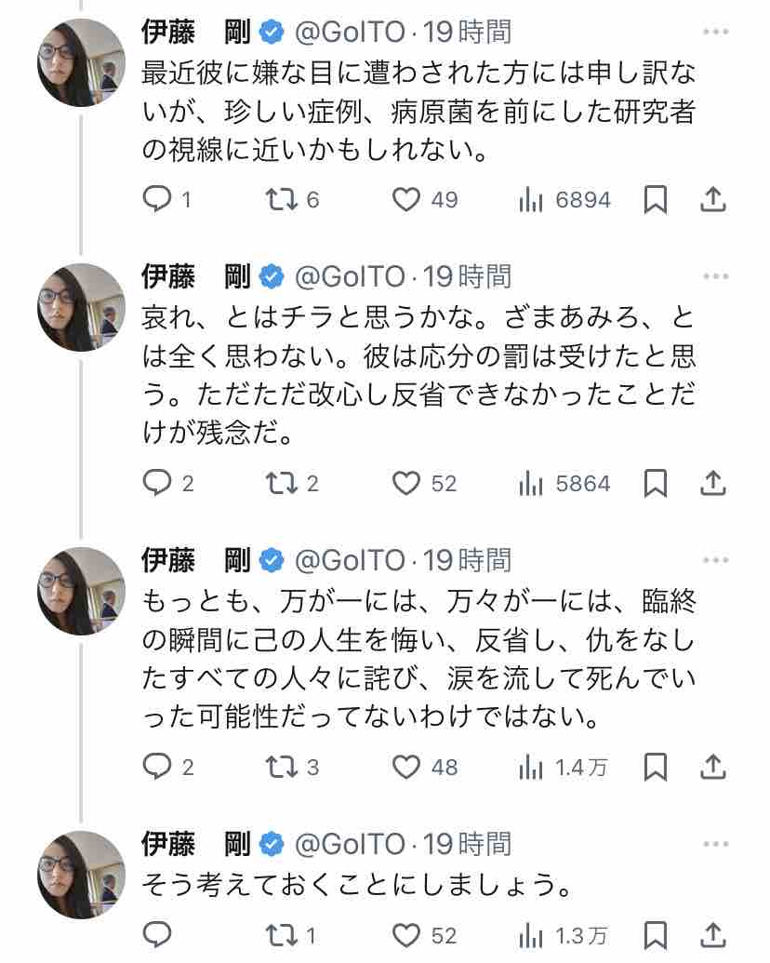Viewport: 770px width, 963px height.
Task: Open the 19時間 timestamp on third tweet
Action: pyautogui.click(x=468, y=560)
